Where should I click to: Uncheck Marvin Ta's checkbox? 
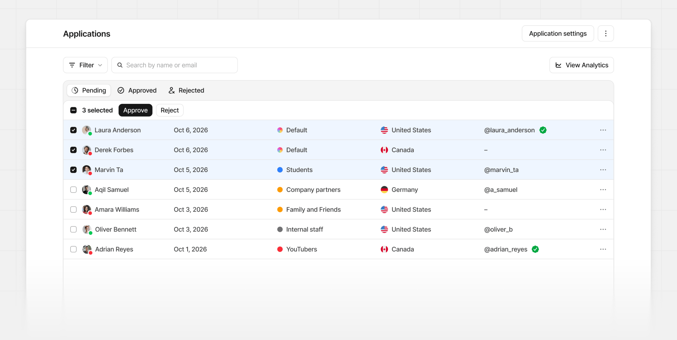pos(73,170)
